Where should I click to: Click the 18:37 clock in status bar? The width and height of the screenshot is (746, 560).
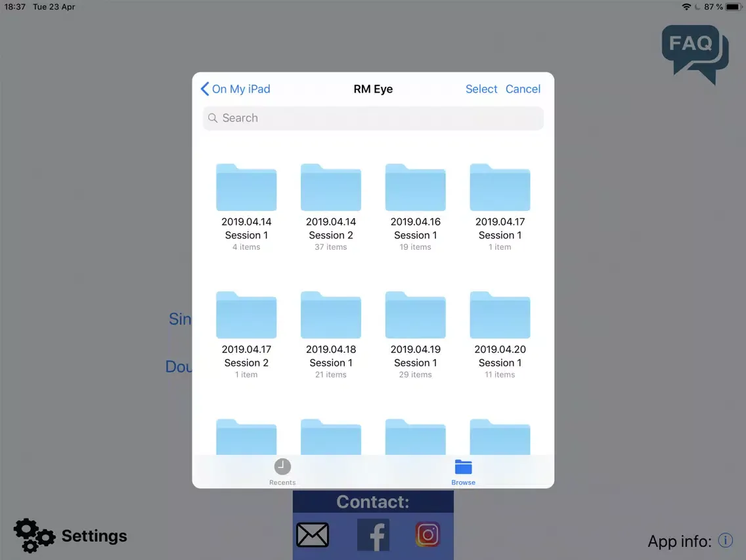[x=14, y=7]
